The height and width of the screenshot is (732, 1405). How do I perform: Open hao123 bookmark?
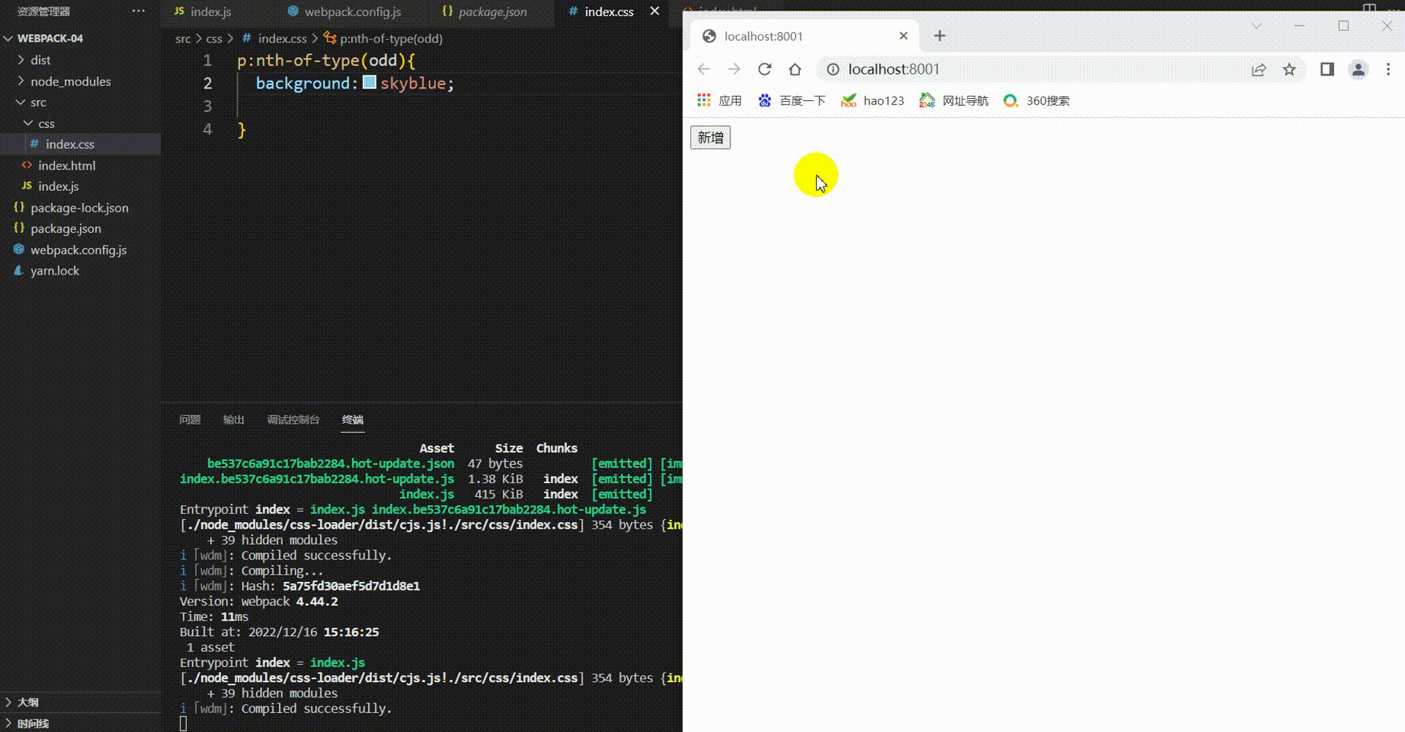[873, 100]
